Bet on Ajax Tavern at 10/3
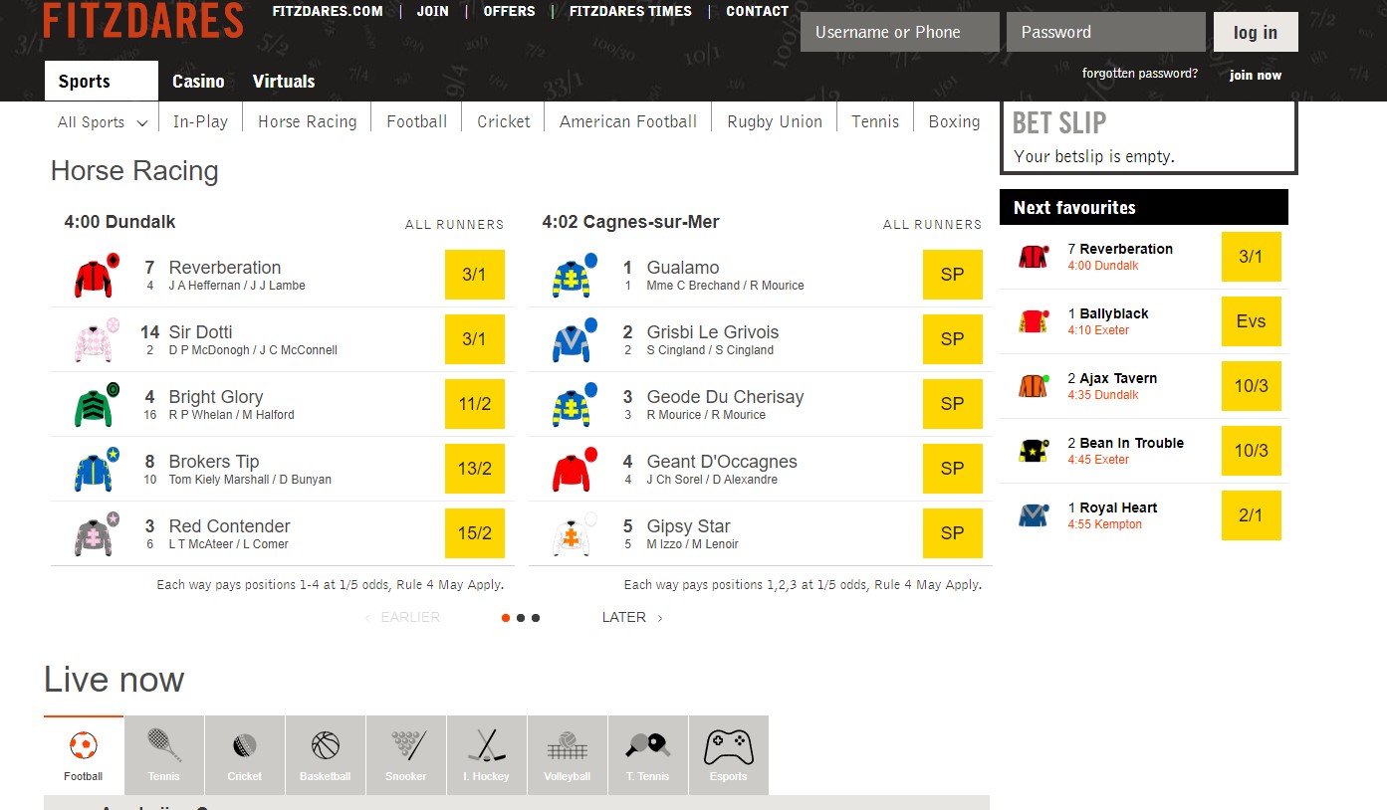1387x810 pixels. click(x=1252, y=386)
